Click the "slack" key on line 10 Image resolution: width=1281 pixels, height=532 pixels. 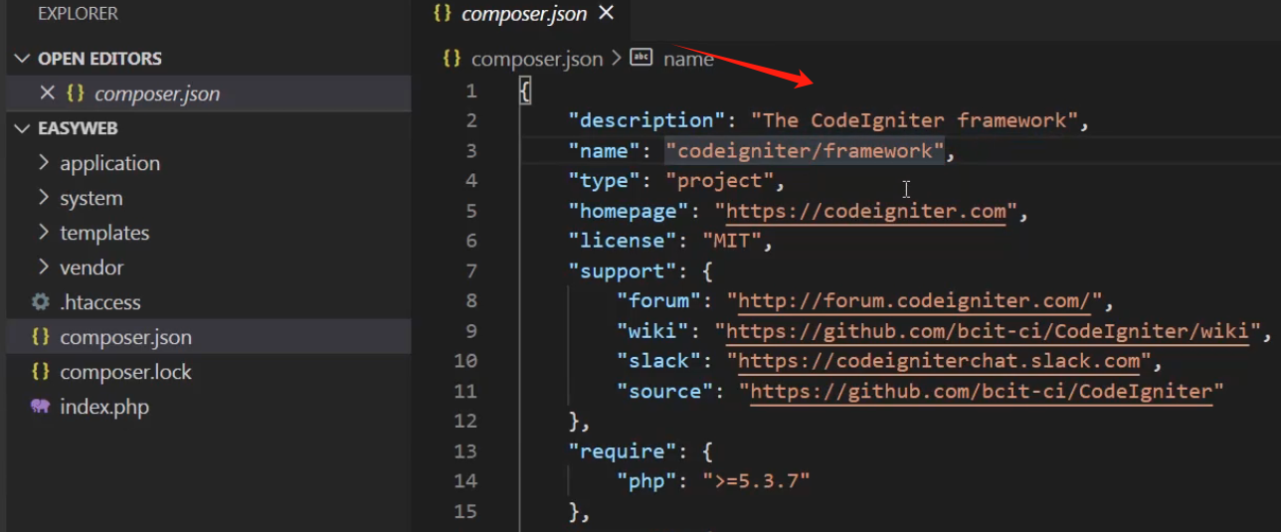(x=658, y=360)
